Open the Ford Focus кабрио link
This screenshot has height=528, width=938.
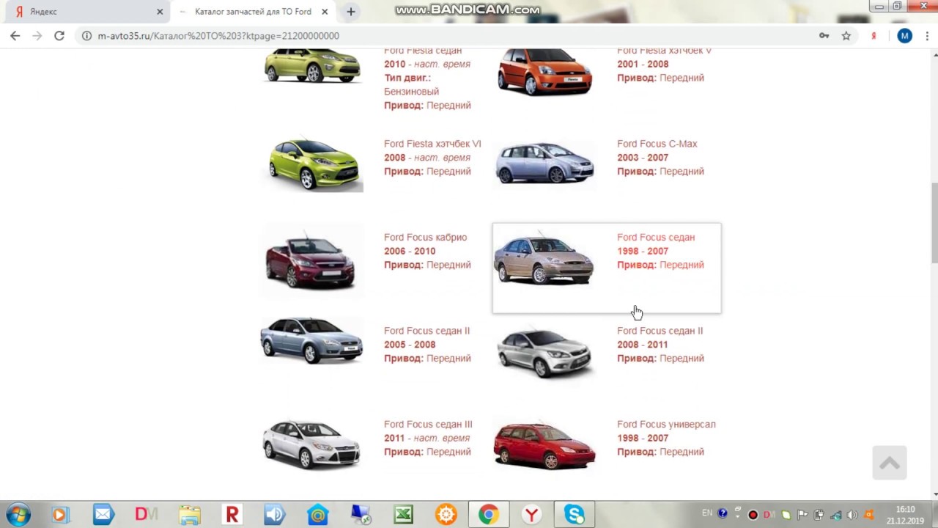[x=425, y=237]
